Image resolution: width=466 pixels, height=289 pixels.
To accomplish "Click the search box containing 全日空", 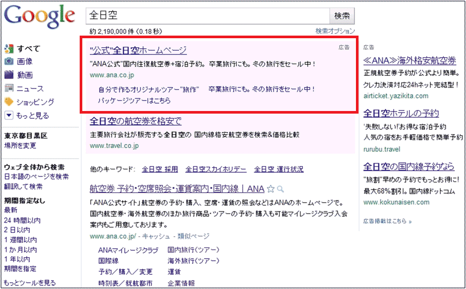I will pyautogui.click(x=207, y=16).
